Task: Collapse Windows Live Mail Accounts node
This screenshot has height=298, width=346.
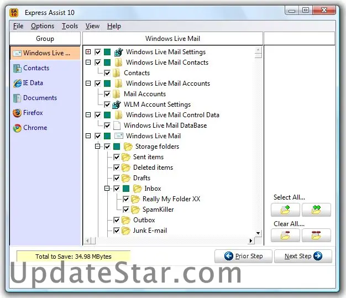Action: [88, 83]
